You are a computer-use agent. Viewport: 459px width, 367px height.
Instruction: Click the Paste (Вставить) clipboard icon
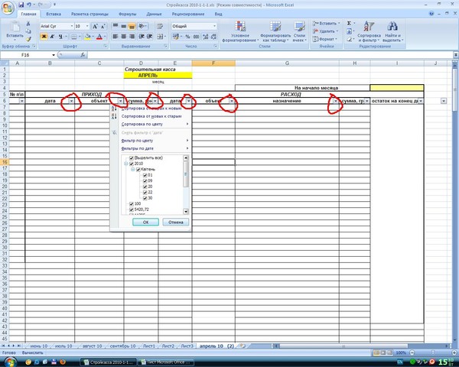[x=15, y=27]
